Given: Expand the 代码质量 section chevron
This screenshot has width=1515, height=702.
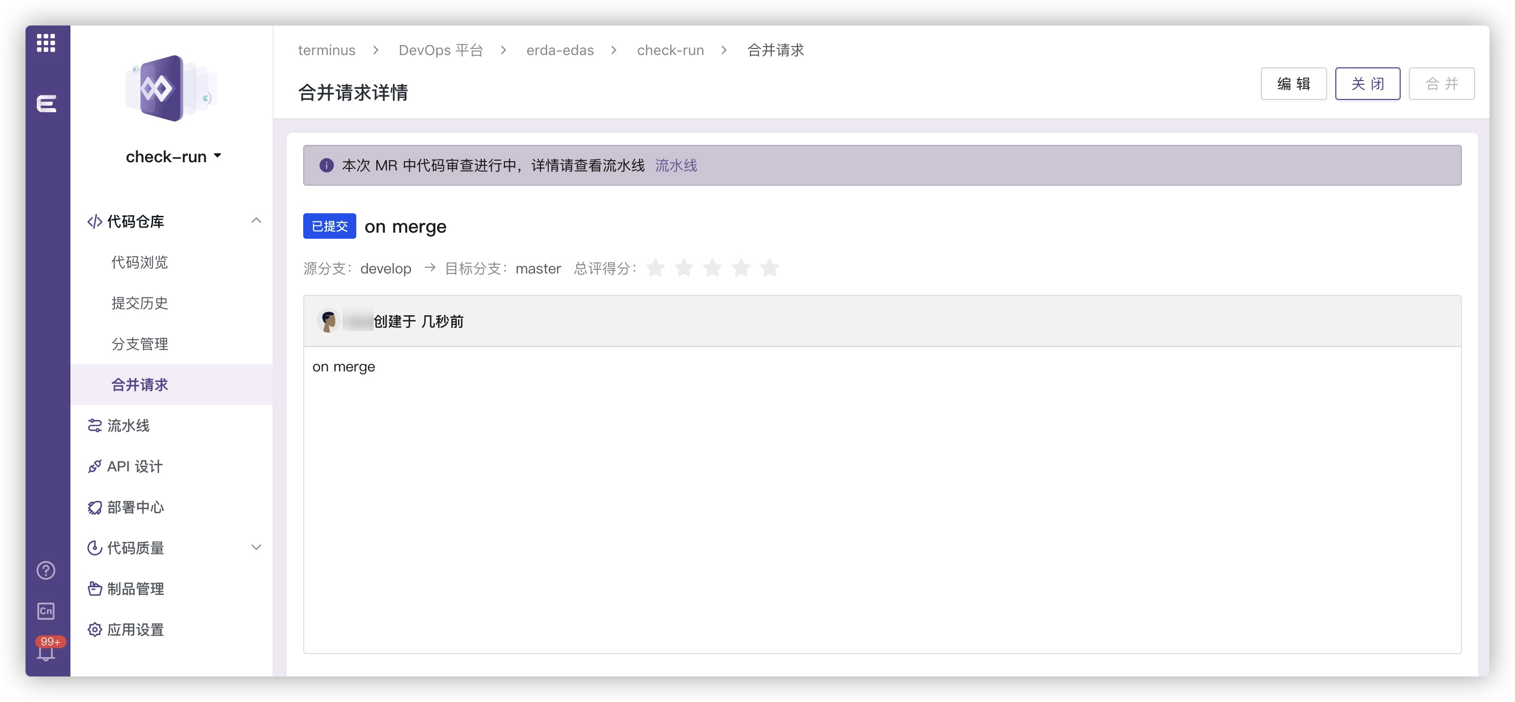Looking at the screenshot, I should click(x=256, y=547).
